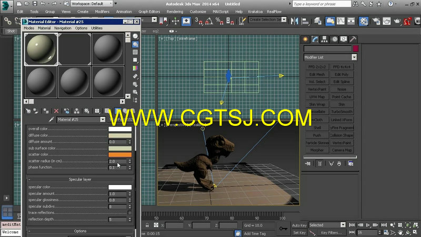Click the overall color white swatch
Image resolution: width=421 pixels, height=237 pixels.
pos(120,129)
